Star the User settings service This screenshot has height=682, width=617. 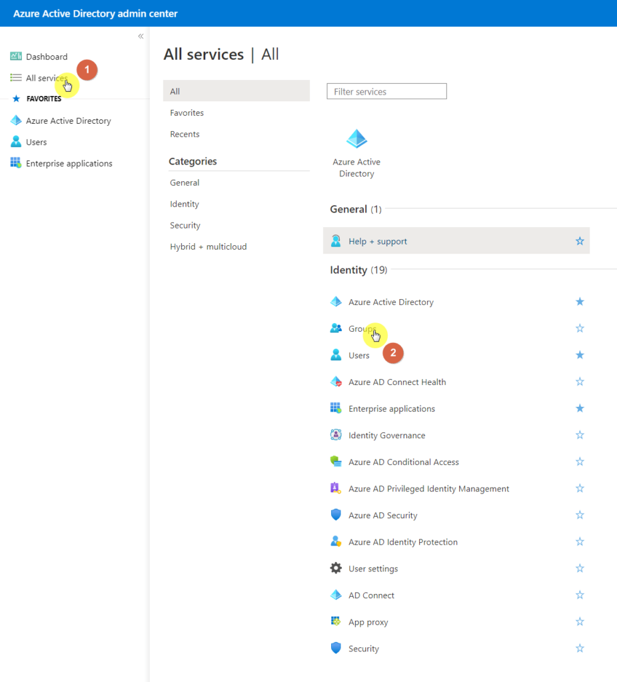tap(580, 568)
